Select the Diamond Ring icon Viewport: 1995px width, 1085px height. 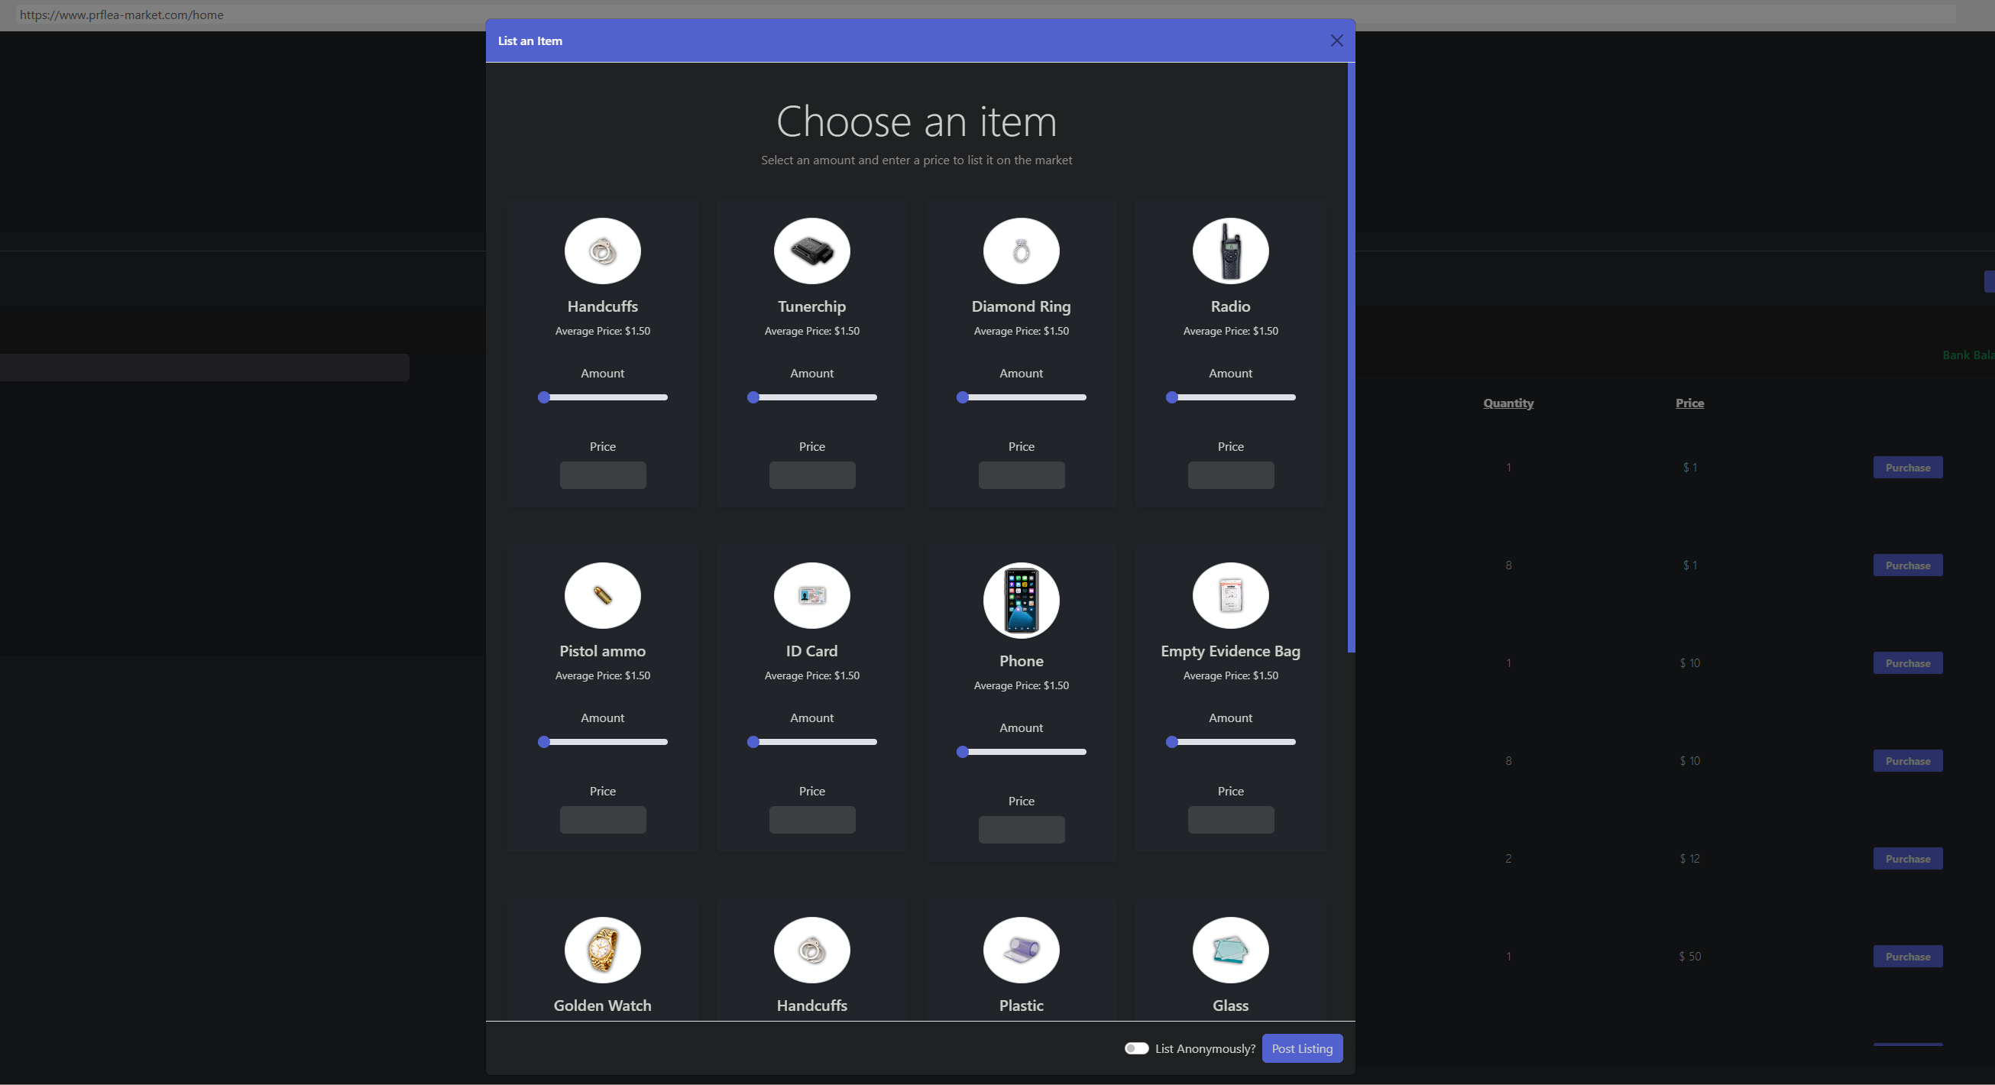(1021, 251)
